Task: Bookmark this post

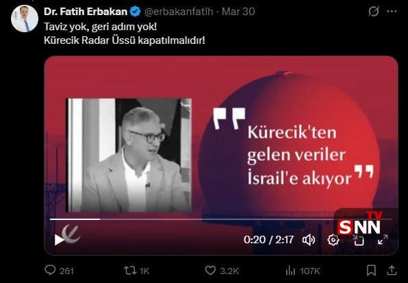Action: coord(371,271)
